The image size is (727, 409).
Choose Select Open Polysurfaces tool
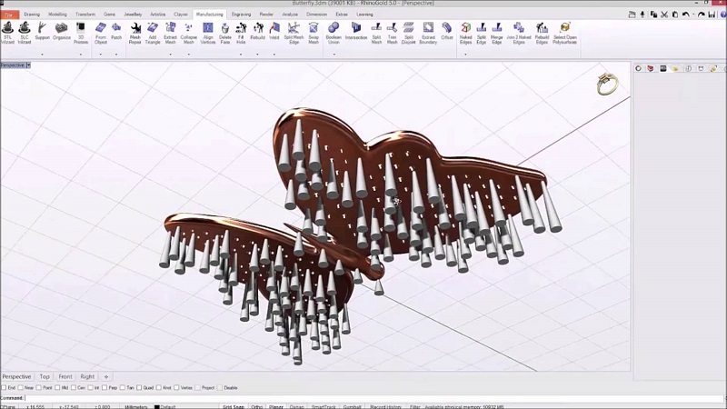(x=564, y=32)
